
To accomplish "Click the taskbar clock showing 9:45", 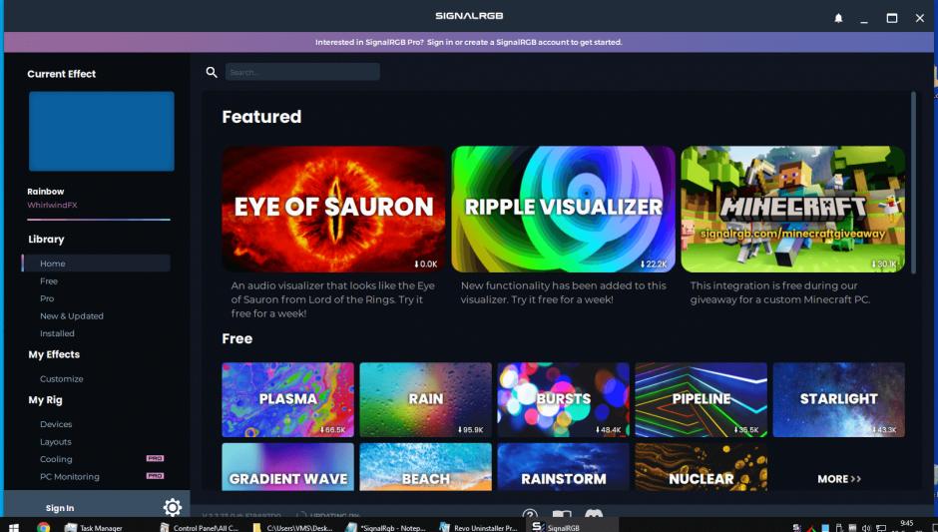I will coord(907,525).
